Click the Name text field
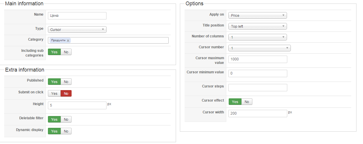 pos(77,16)
